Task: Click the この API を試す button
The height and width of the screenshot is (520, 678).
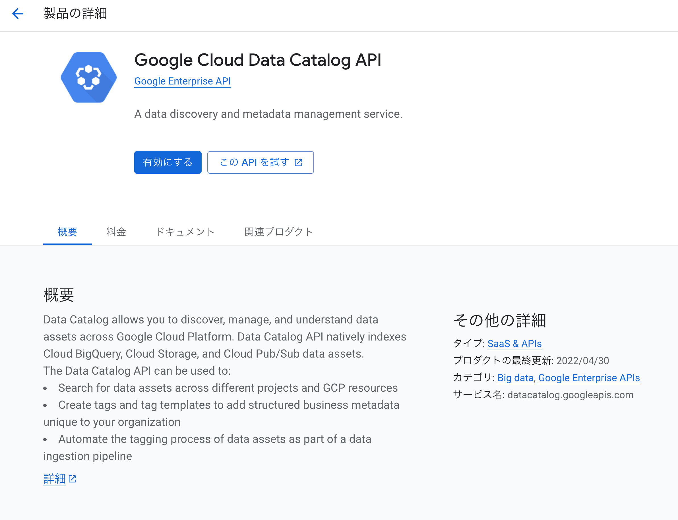Action: click(x=260, y=162)
